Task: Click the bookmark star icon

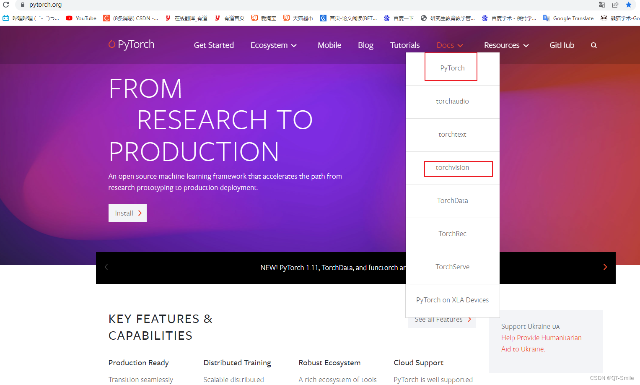Action: click(628, 5)
